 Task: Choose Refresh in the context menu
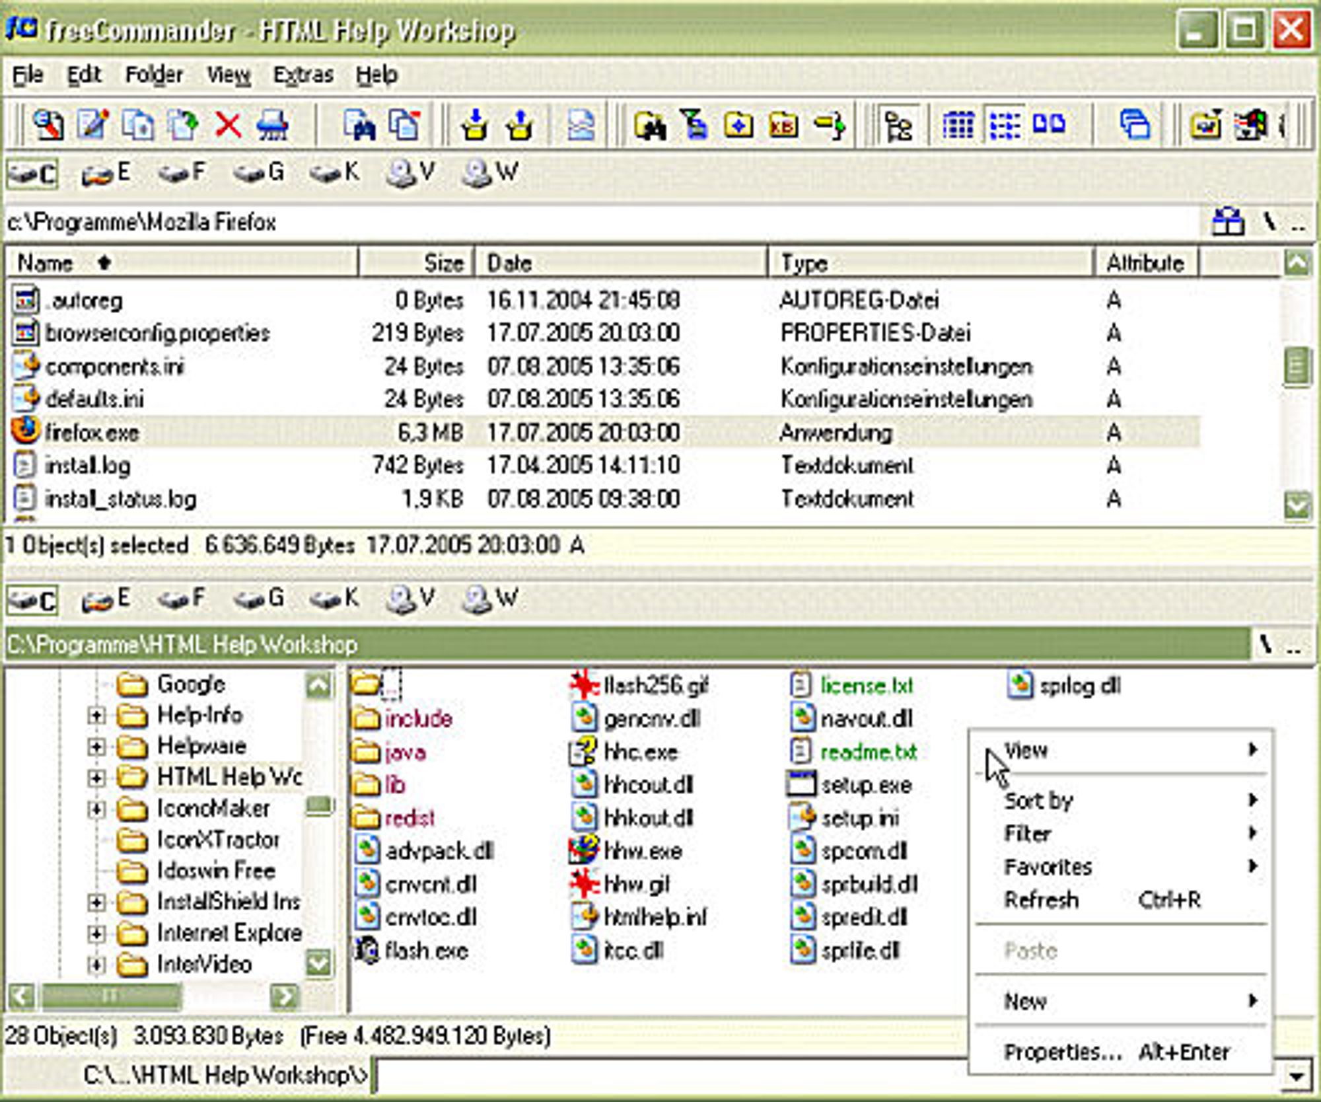(1121, 900)
